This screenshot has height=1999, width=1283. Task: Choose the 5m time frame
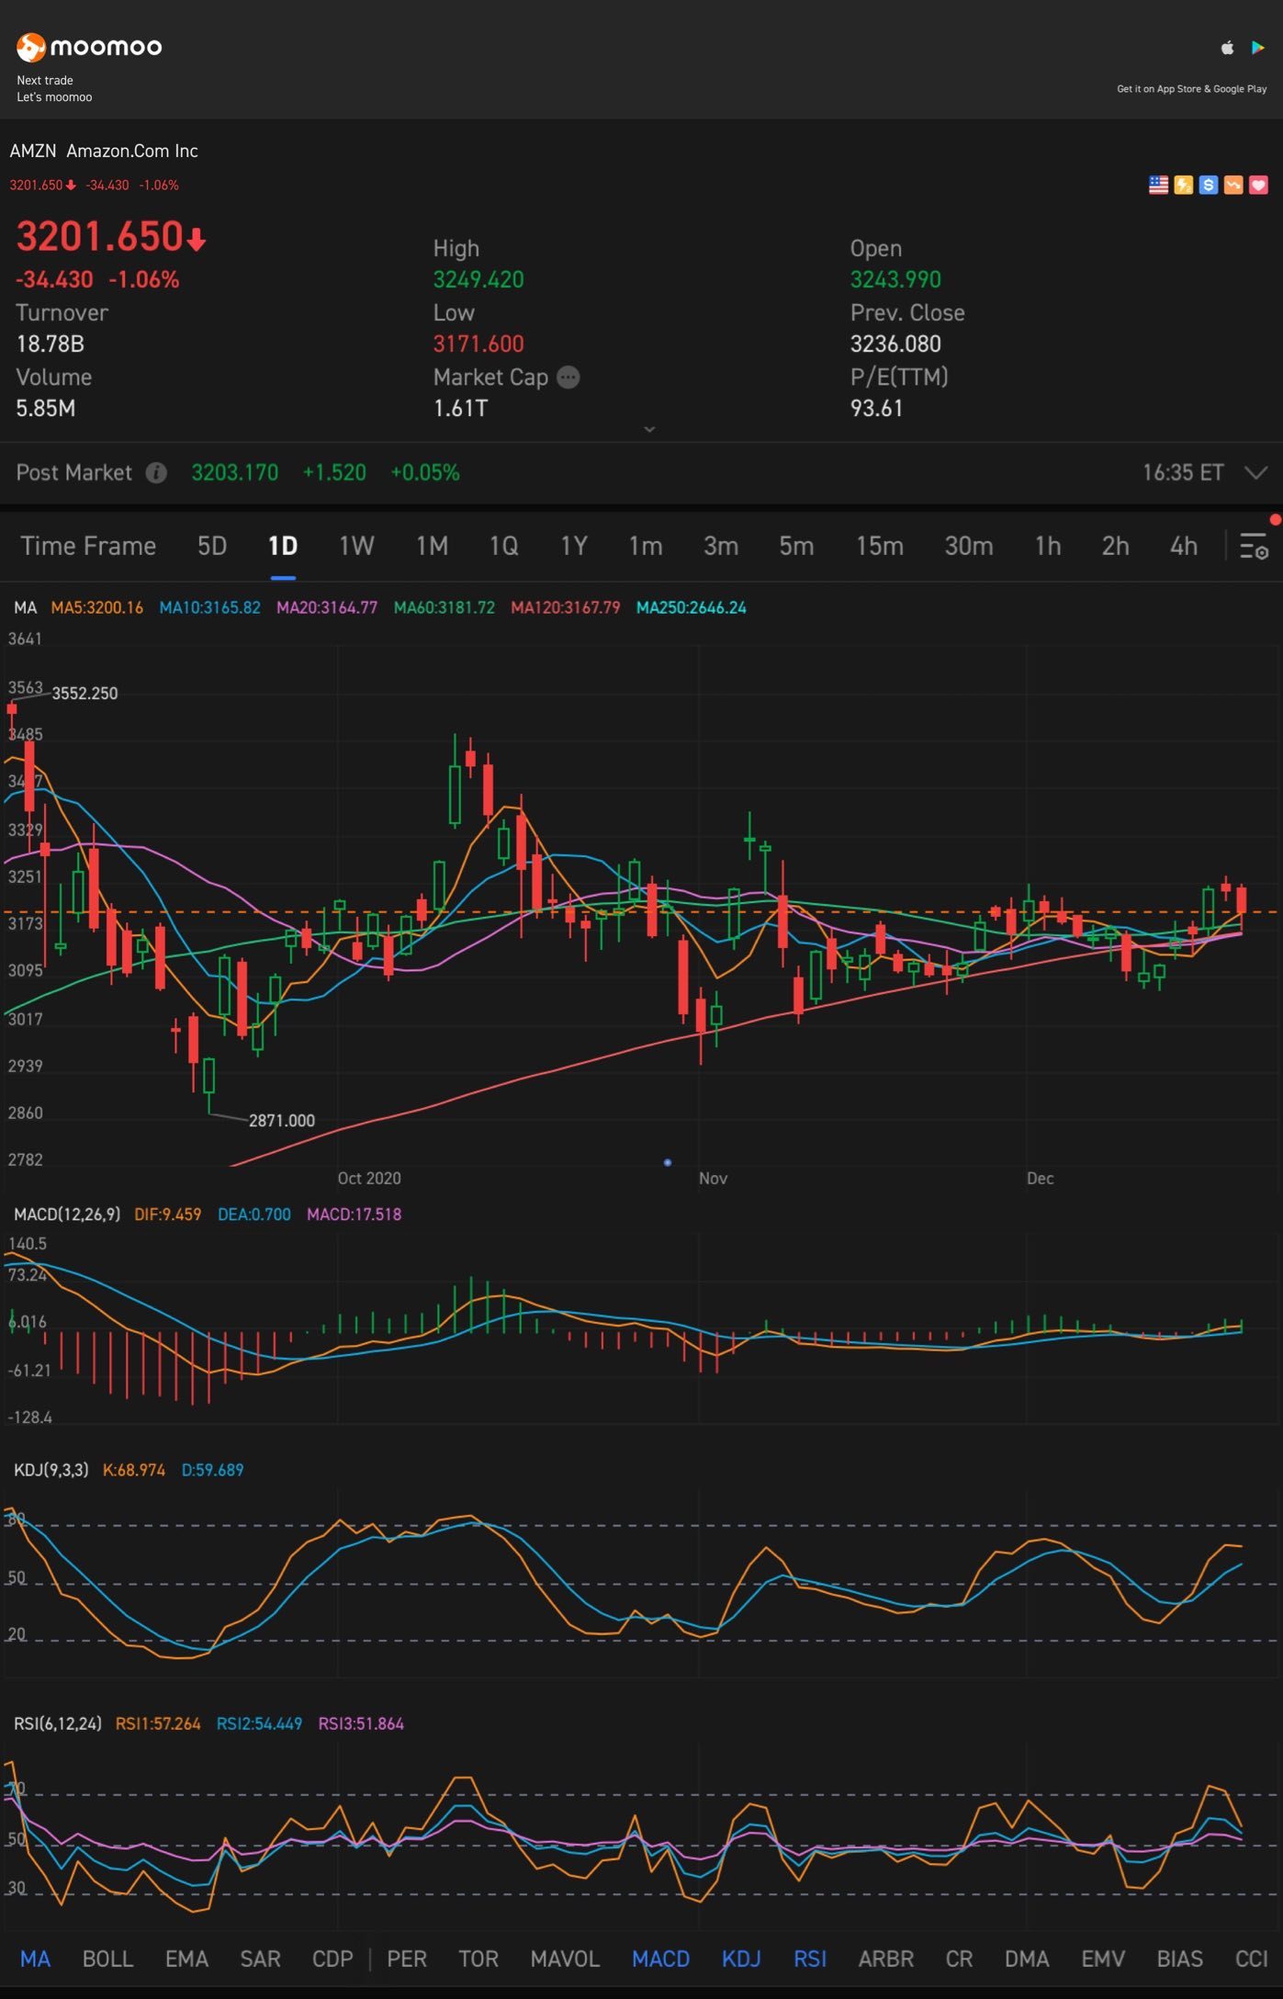796,547
